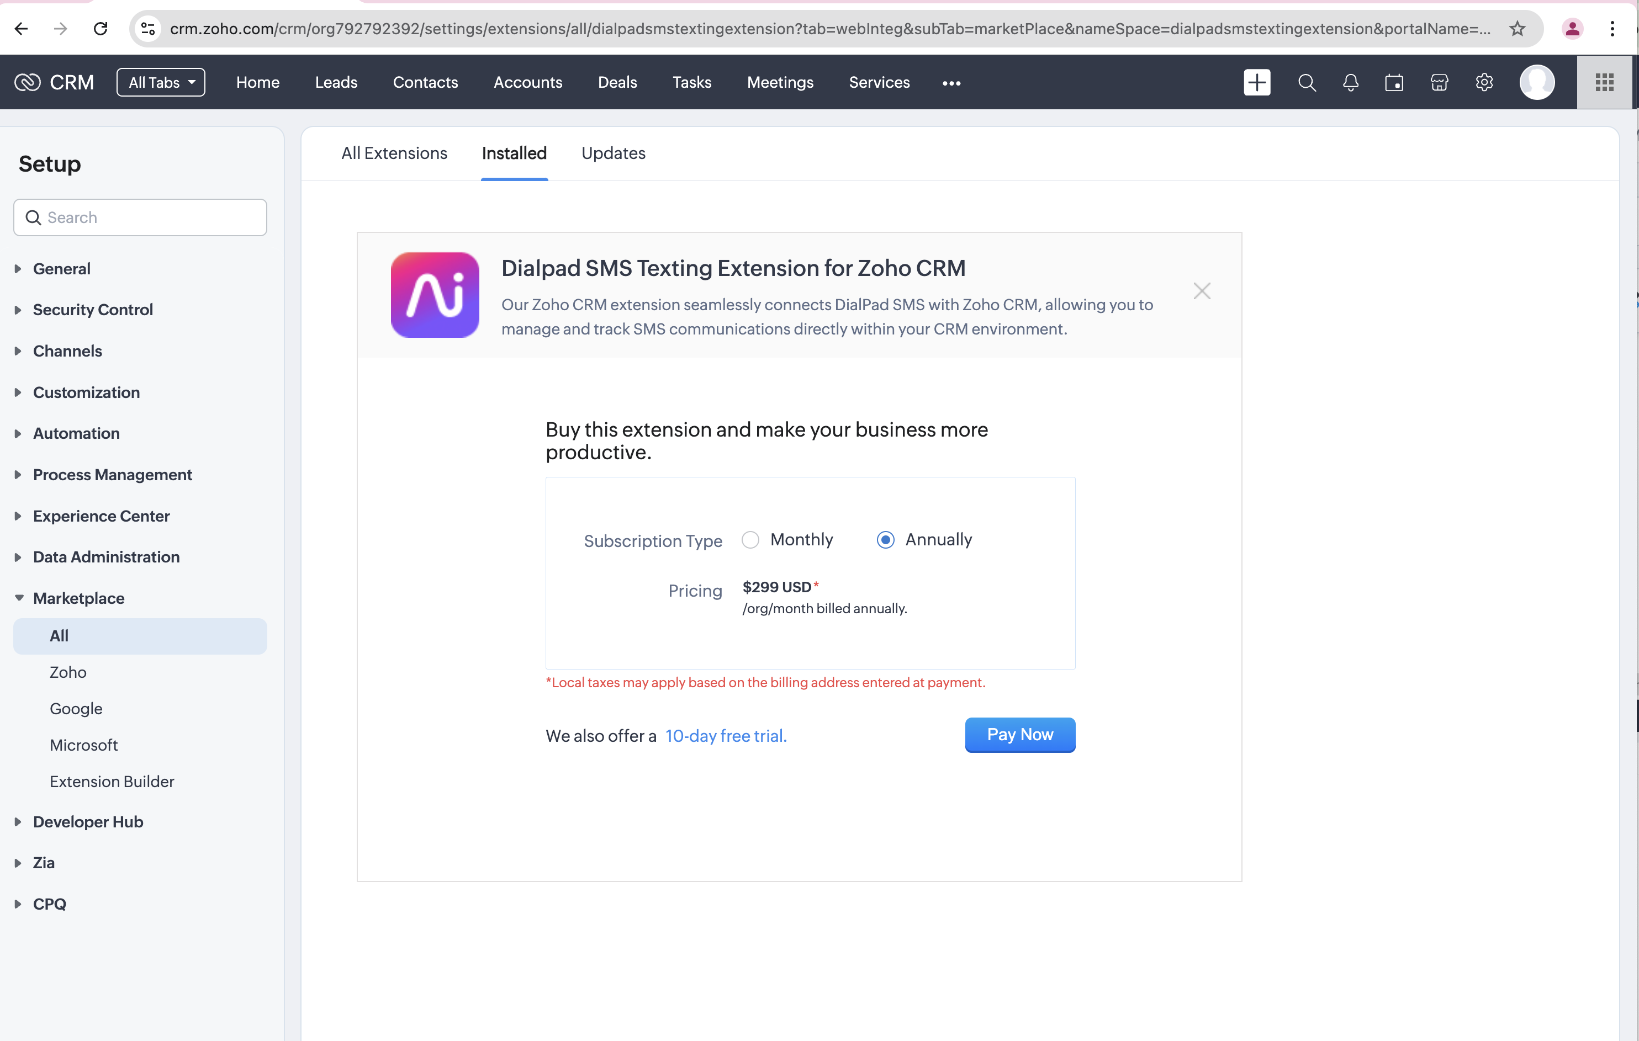The image size is (1639, 1041).
Task: Click the plus quick-create icon
Action: pos(1256,82)
